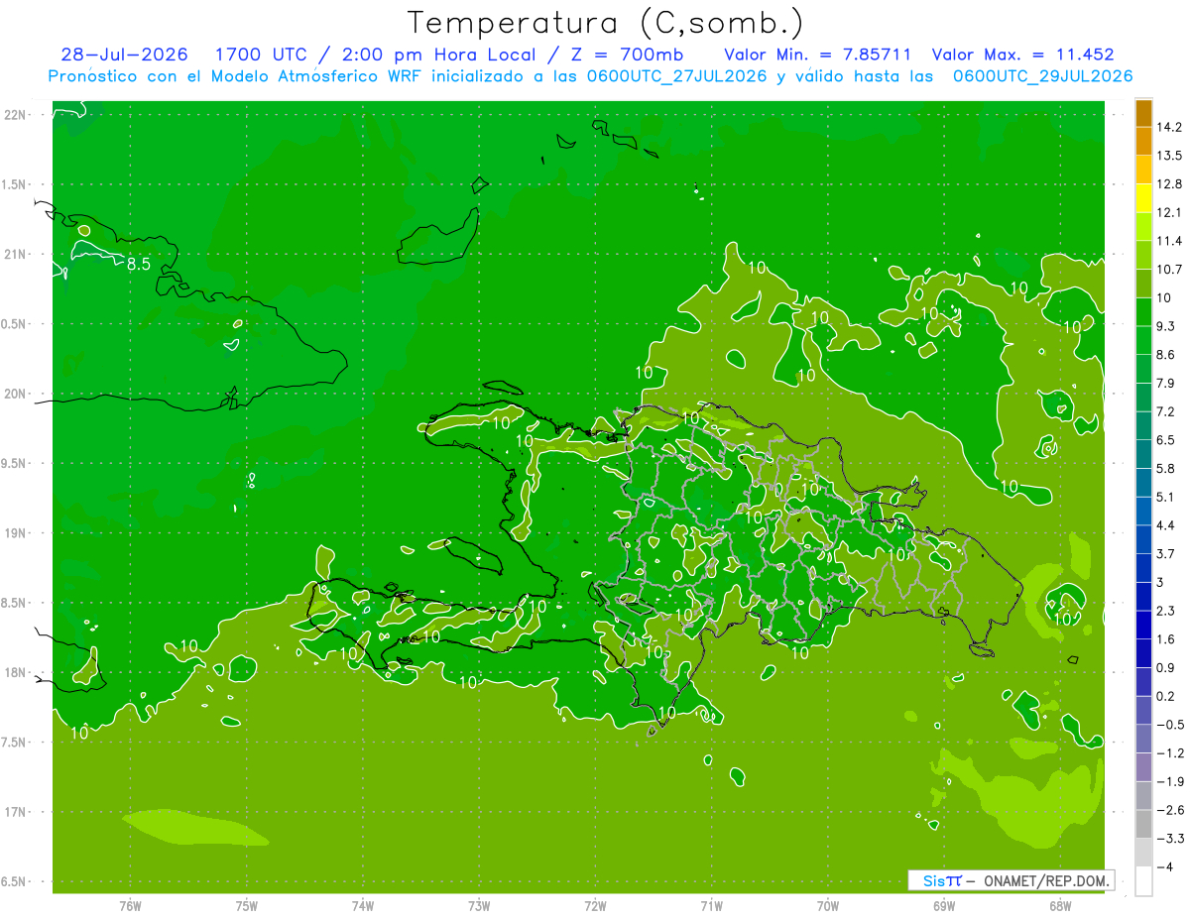The width and height of the screenshot is (1190, 919).
Task: Click colorbar value "12.8"
Action: click(1168, 184)
